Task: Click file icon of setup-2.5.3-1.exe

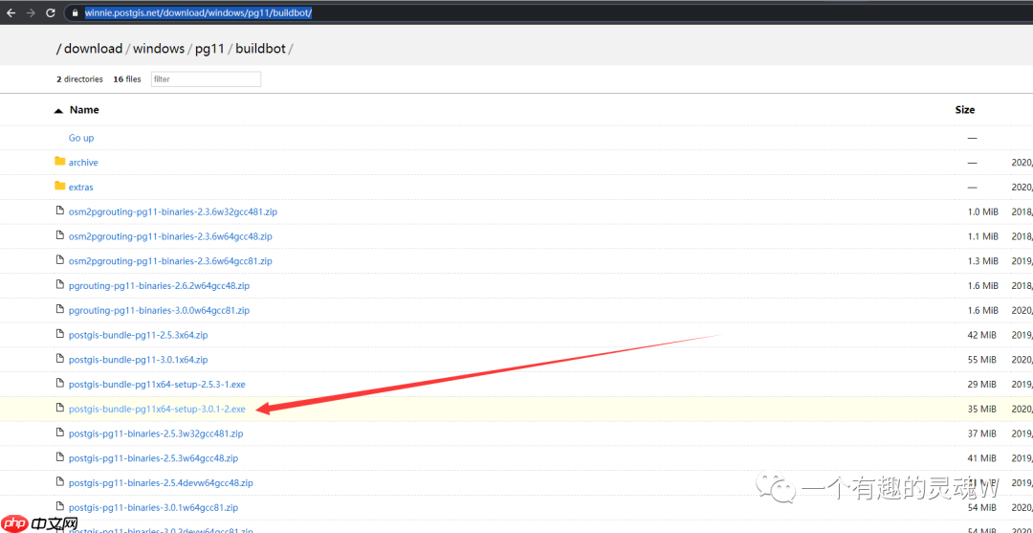Action: point(60,384)
